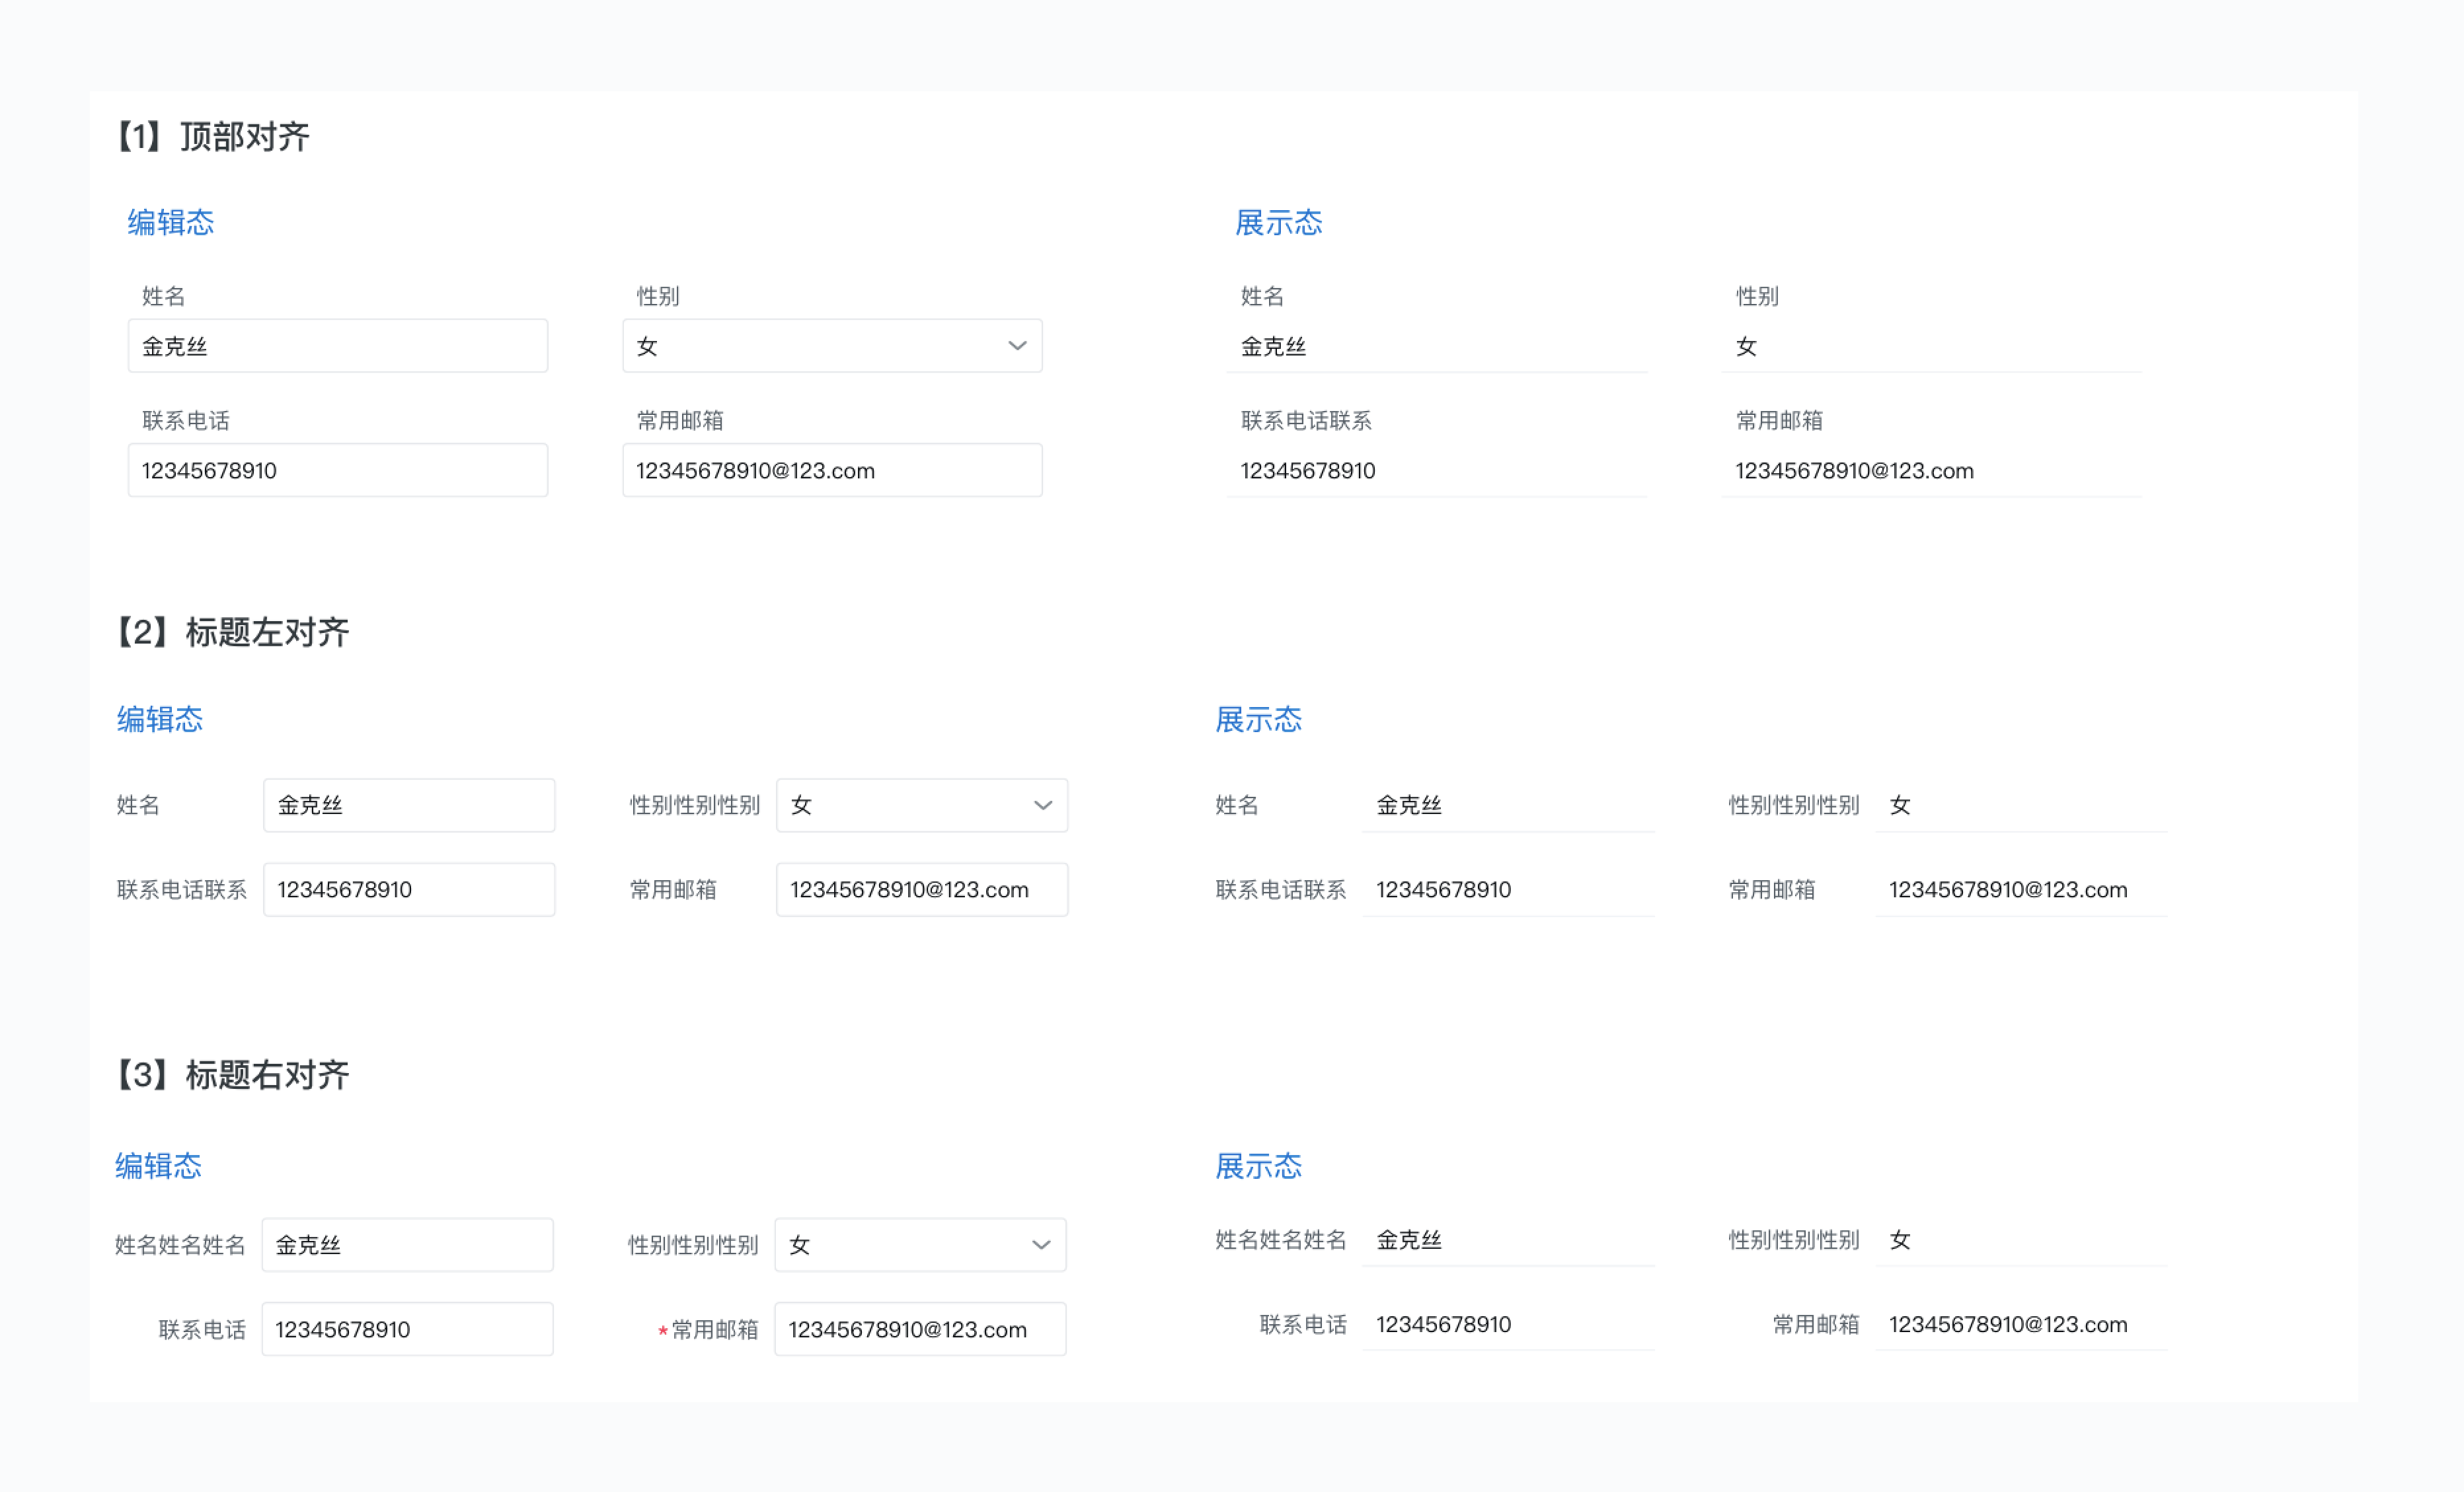This screenshot has width=2464, height=1492.
Task: Open the 编辑态 link in 标题右对齐 section
Action: click(158, 1166)
